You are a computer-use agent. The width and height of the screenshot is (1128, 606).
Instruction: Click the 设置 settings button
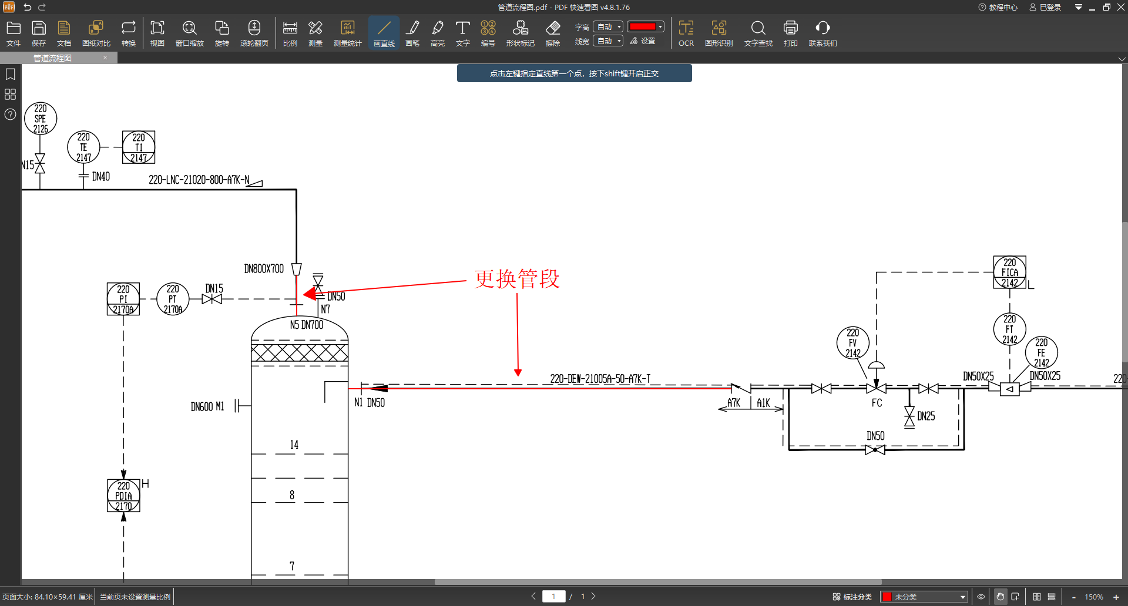coord(643,41)
